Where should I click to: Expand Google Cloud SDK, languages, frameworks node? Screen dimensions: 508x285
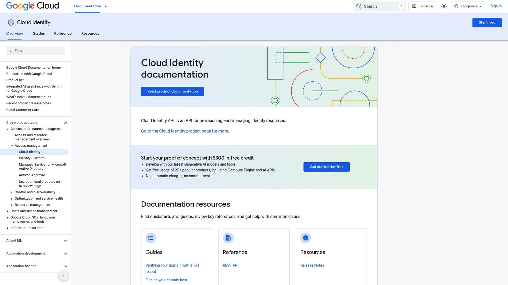[x=8, y=218]
